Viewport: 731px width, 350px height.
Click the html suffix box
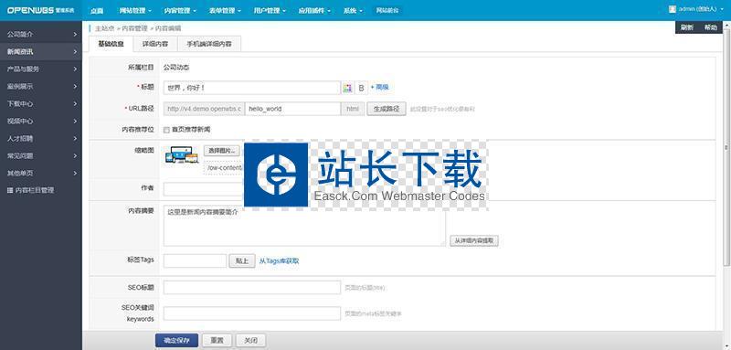point(353,109)
